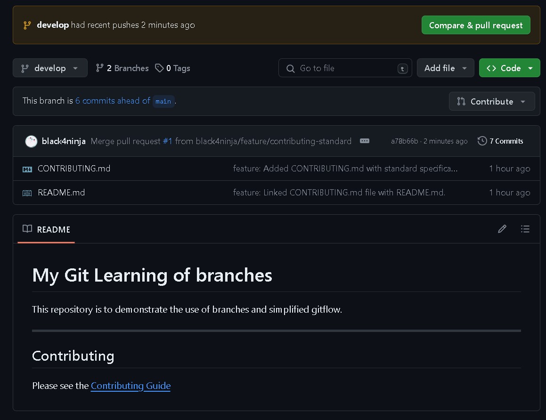
Task: Click the black4ninja avatar image
Action: point(31,141)
